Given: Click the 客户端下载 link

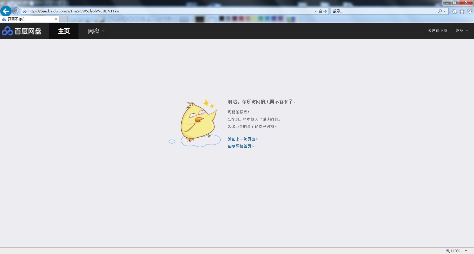Looking at the screenshot, I should [x=437, y=30].
